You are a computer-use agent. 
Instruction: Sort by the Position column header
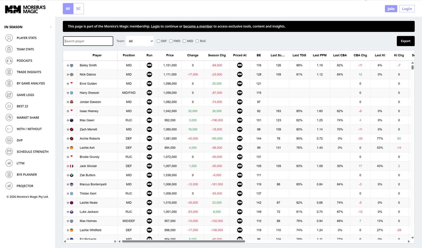tap(129, 55)
